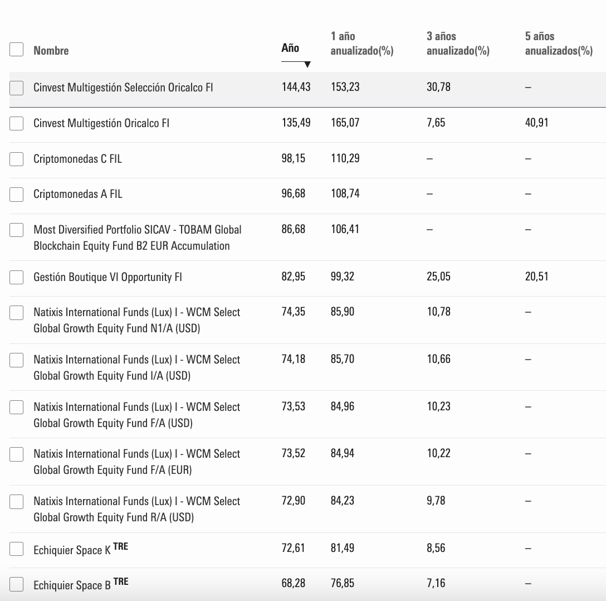Click the year value 72,61
The height and width of the screenshot is (601, 606).
294,548
